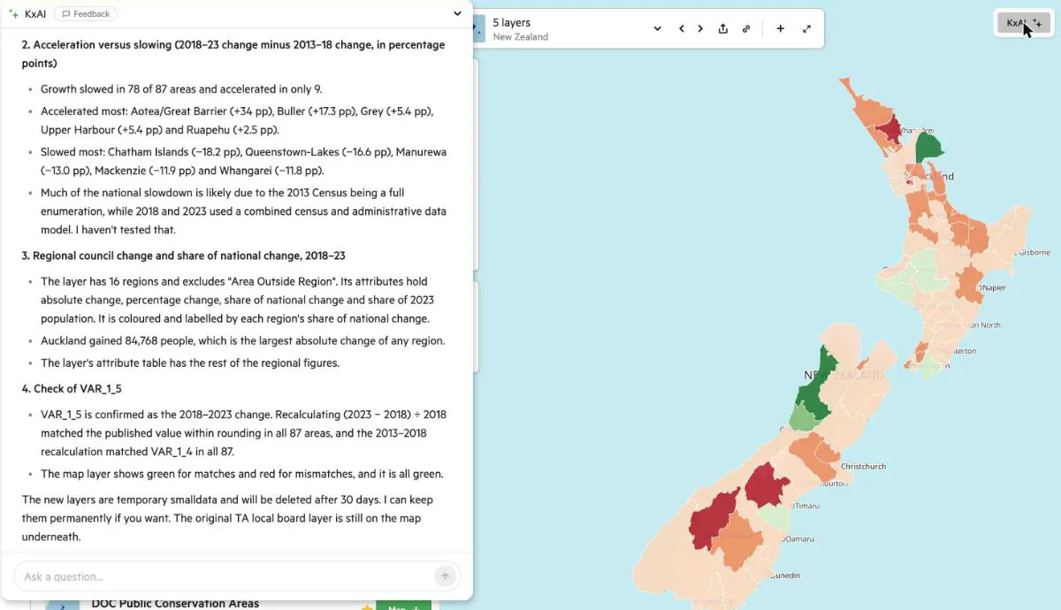Open the DOC Public Conservation Areas entry
The width and height of the screenshot is (1061, 610).
click(175, 604)
